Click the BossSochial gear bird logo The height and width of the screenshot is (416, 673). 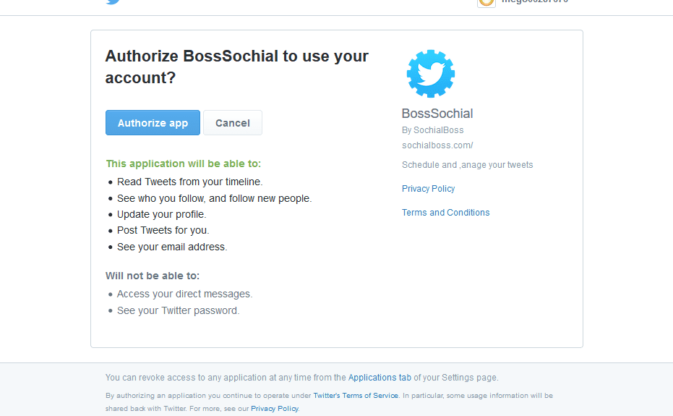431,74
